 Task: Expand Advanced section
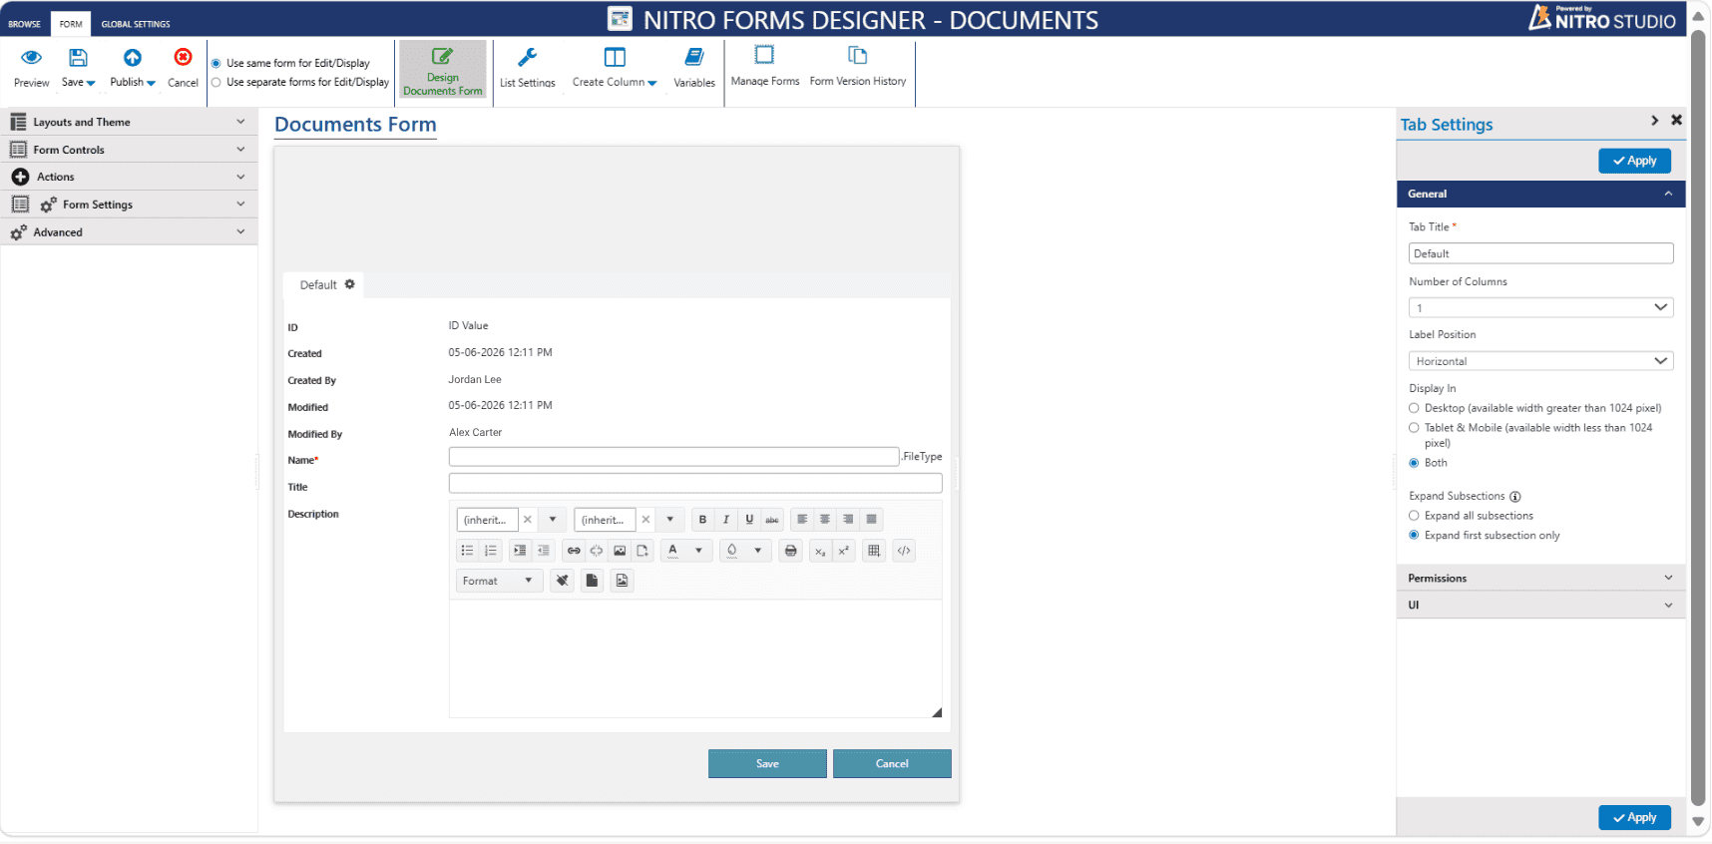pyautogui.click(x=129, y=232)
